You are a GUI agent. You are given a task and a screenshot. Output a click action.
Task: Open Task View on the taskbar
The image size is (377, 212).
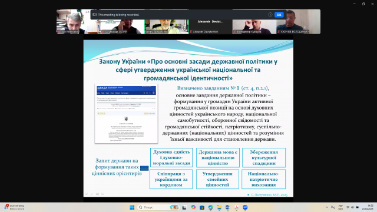[x=184, y=207]
